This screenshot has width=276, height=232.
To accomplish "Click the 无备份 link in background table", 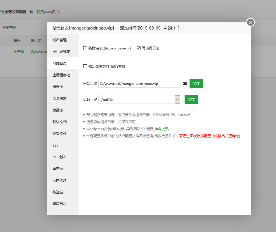I will [19, 52].
